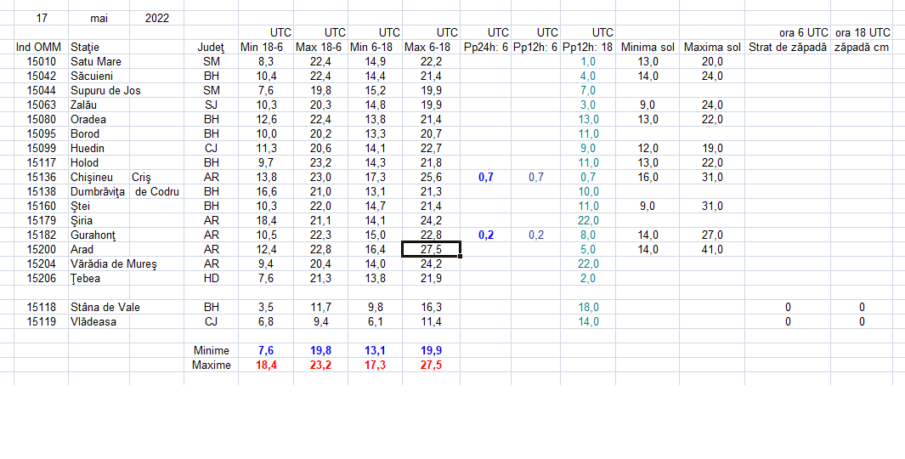Select the station cell 'Oradea'
Screen dimensions: 905x459
coord(99,120)
